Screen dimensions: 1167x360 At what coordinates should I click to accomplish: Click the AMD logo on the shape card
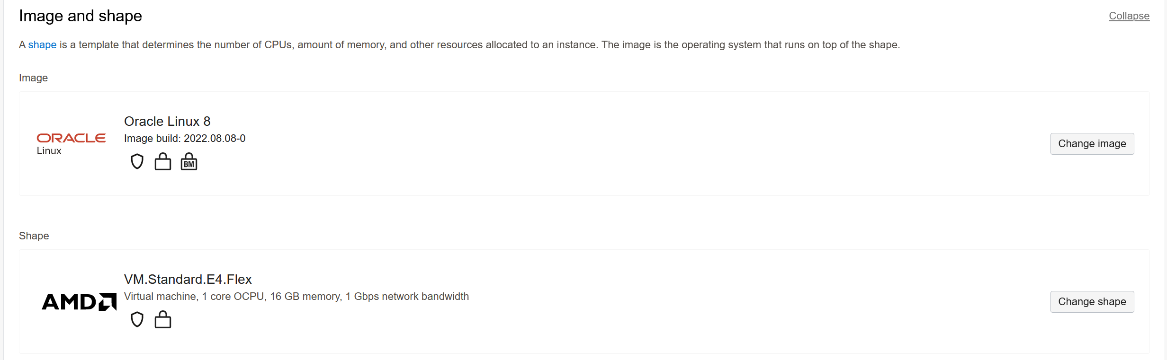pyautogui.click(x=78, y=301)
